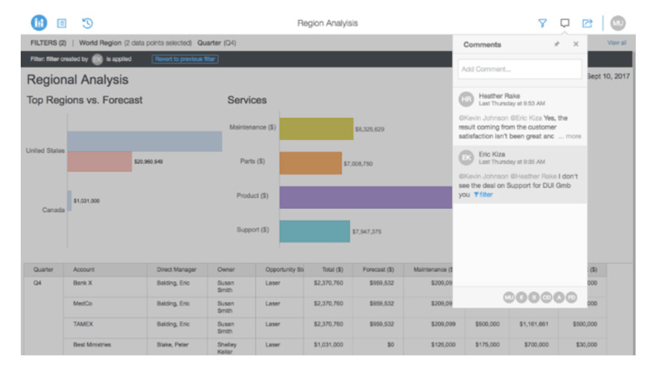This screenshot has width=654, height=379.
Task: Toggle the comments speech bubble icon
Action: [565, 23]
